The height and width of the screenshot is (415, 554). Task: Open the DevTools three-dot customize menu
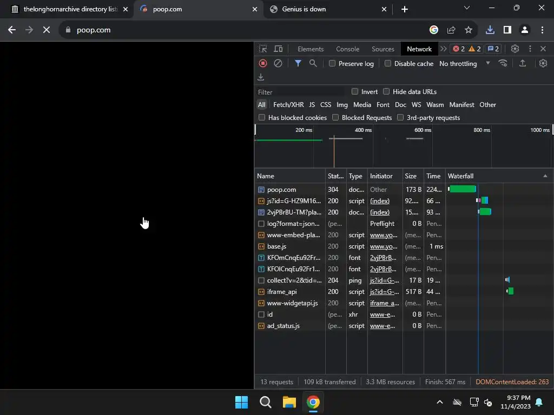(x=530, y=49)
